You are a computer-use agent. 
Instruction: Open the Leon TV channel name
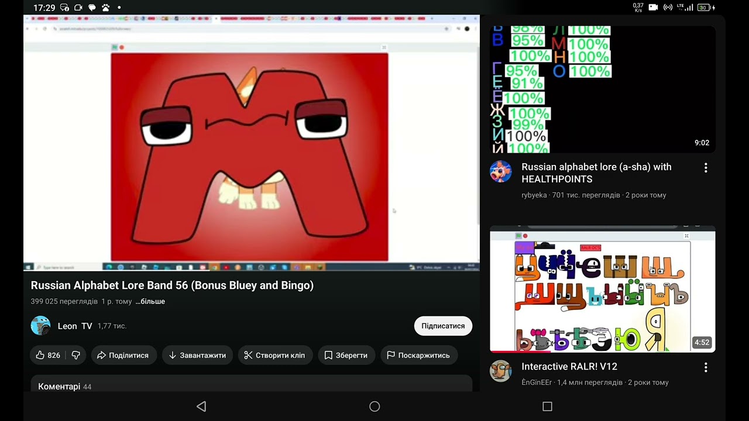75,326
